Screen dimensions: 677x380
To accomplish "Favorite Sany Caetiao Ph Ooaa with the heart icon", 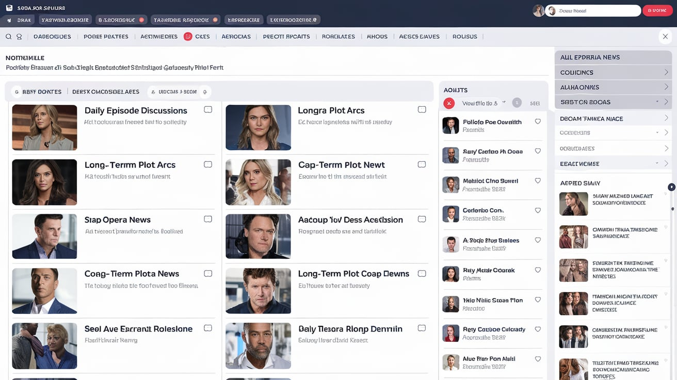I will point(538,151).
